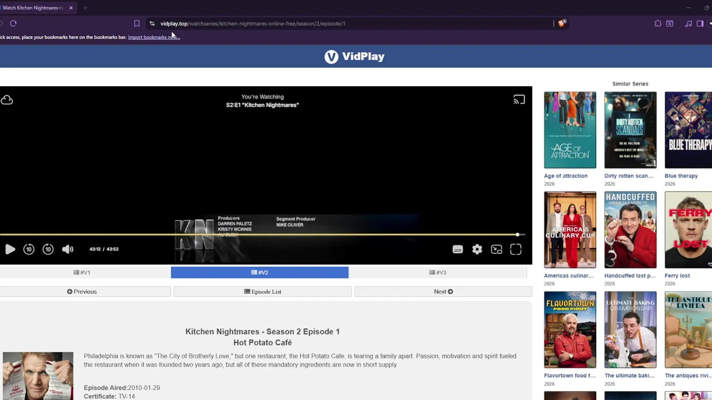712x400 pixels.
Task: Open the video player settings gear
Action: [477, 249]
